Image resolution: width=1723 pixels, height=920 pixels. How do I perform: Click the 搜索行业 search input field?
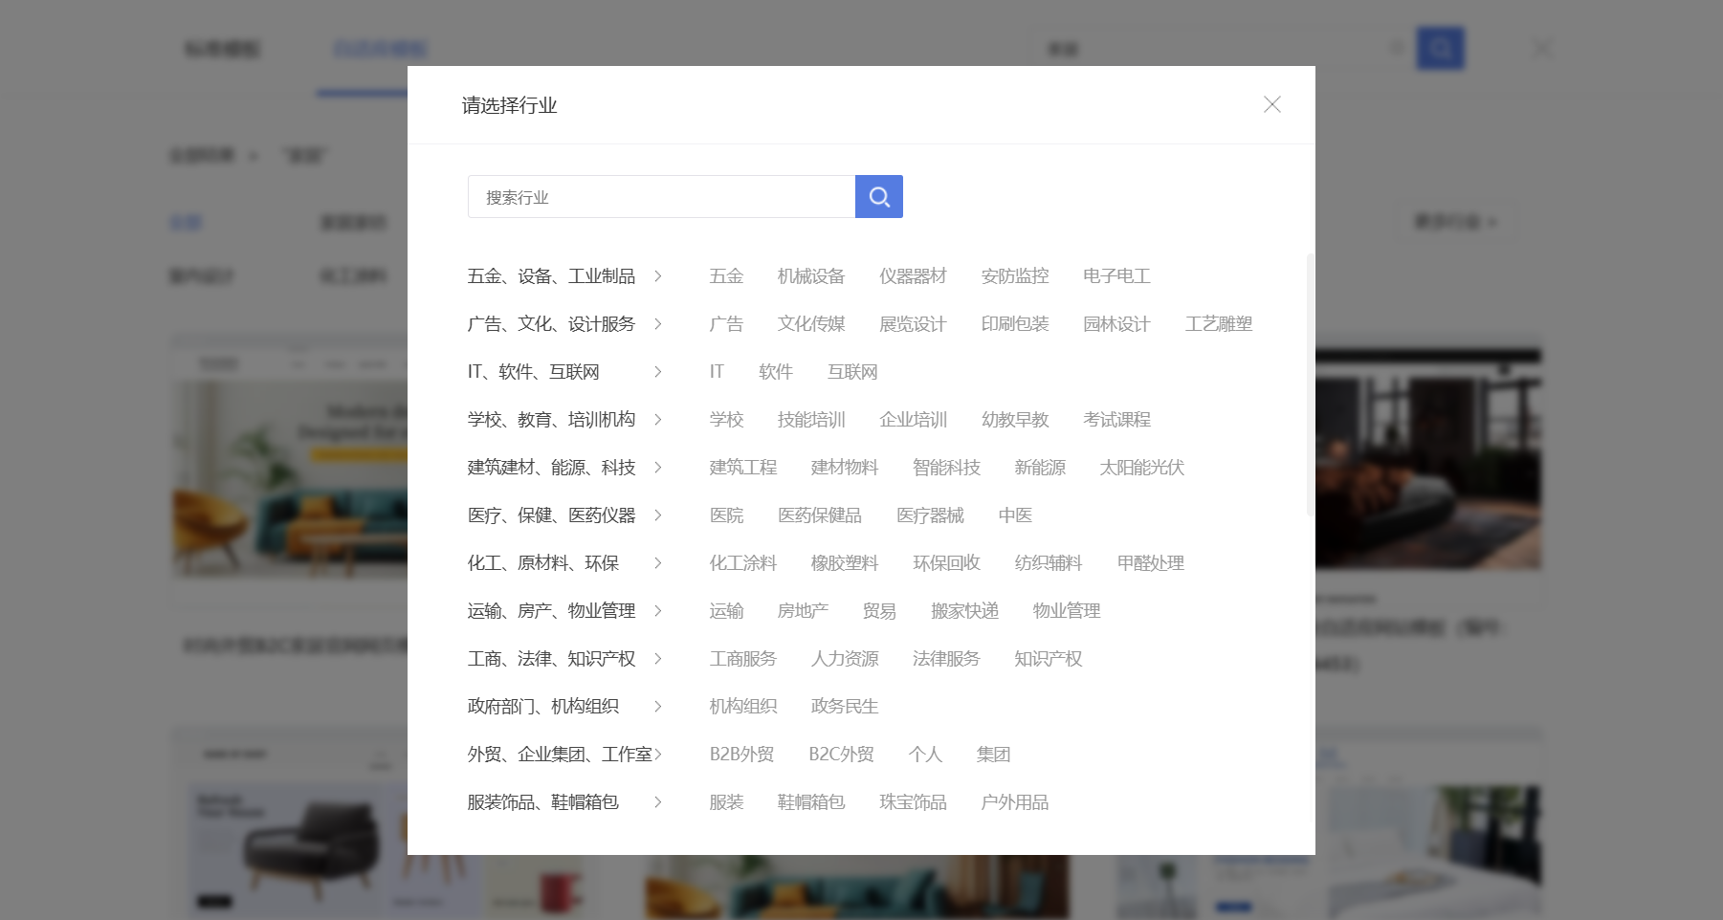[660, 196]
